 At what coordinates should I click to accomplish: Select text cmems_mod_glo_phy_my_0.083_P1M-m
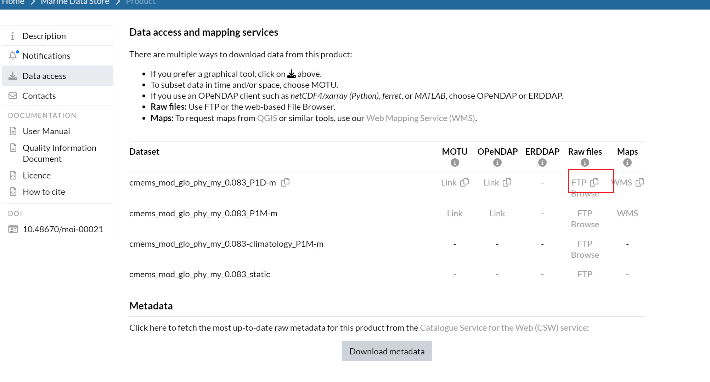point(203,213)
